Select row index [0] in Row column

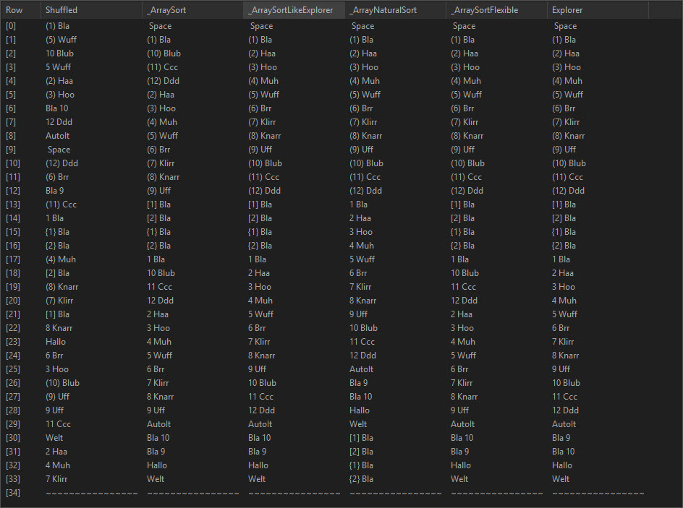(12, 26)
